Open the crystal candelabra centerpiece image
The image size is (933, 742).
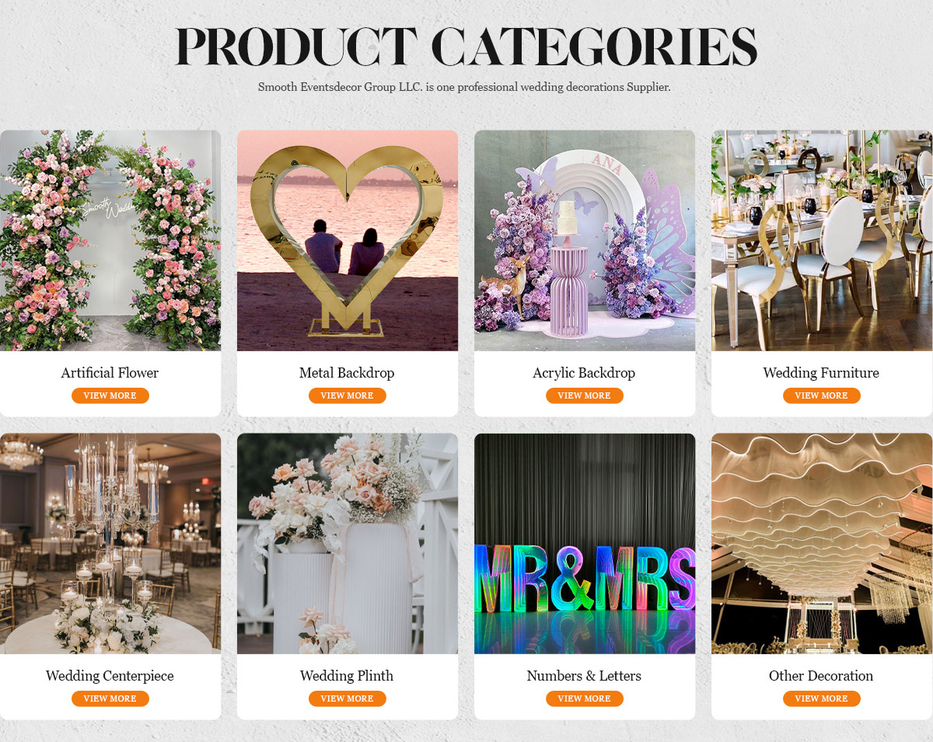click(110, 543)
